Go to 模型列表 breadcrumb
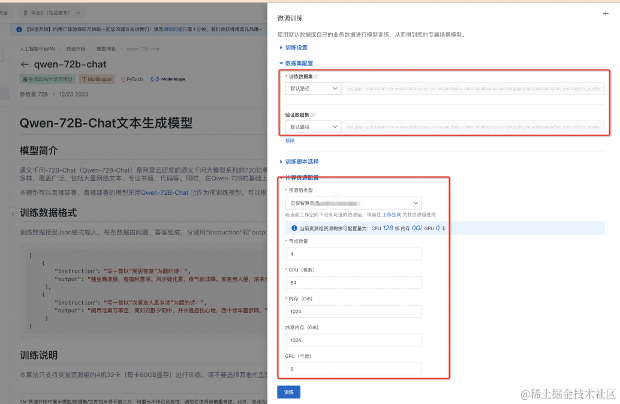Image resolution: width=620 pixels, height=404 pixels. click(106, 49)
